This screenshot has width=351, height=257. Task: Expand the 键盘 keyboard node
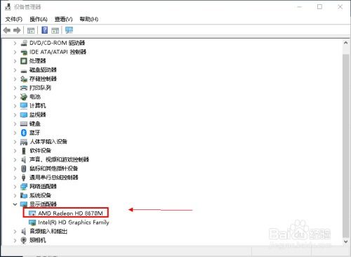click(x=15, y=124)
